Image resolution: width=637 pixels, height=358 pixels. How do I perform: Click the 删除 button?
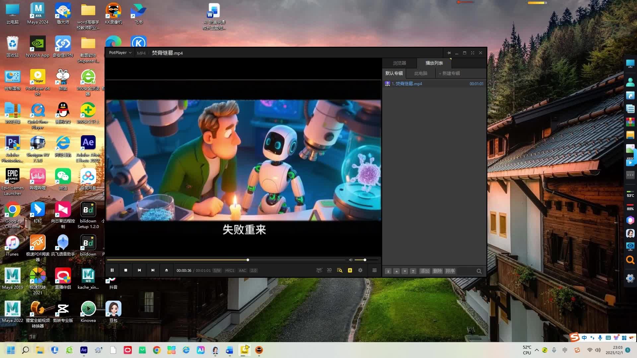tap(438, 271)
